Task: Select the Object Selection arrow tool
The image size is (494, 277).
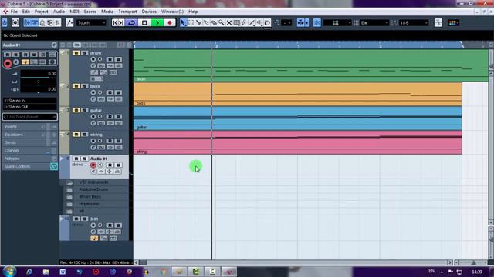Action: 184,22
